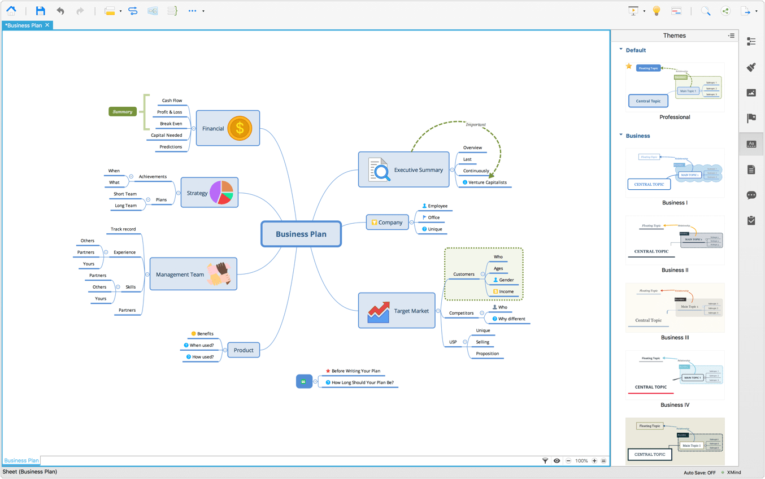Apply the Business II theme thumbnail

tap(675, 240)
